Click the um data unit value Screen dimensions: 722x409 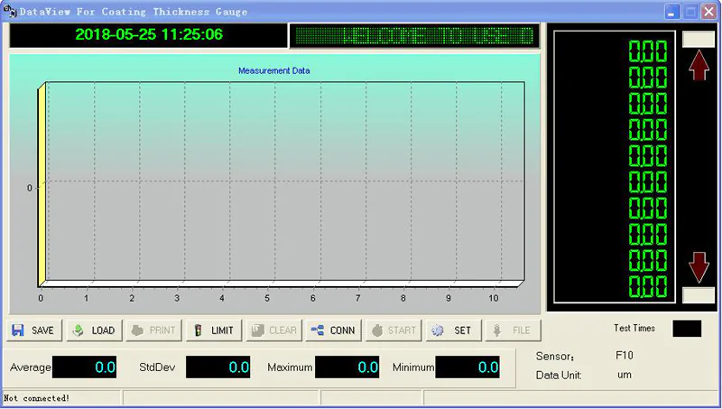click(x=625, y=375)
